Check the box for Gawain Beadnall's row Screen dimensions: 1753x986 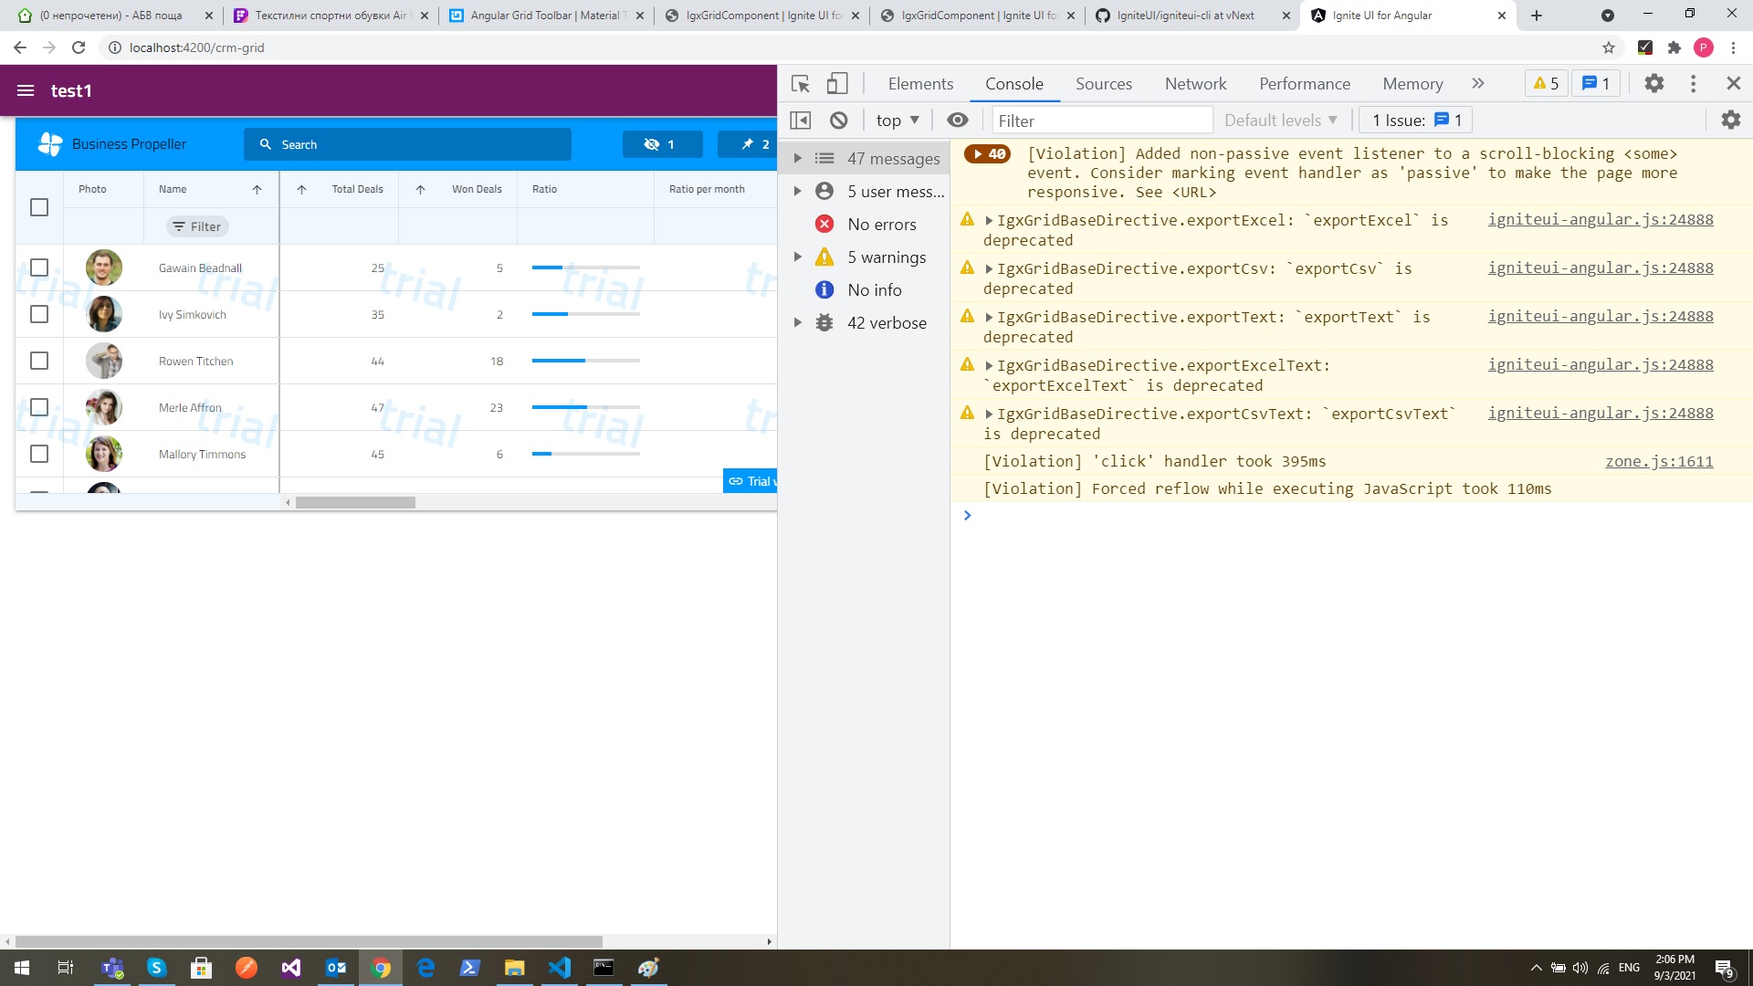(39, 267)
